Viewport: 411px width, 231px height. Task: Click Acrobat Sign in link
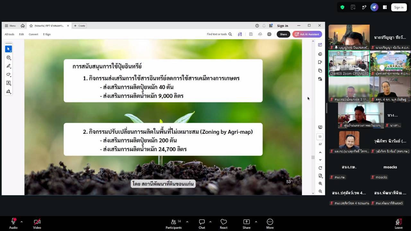click(x=283, y=26)
